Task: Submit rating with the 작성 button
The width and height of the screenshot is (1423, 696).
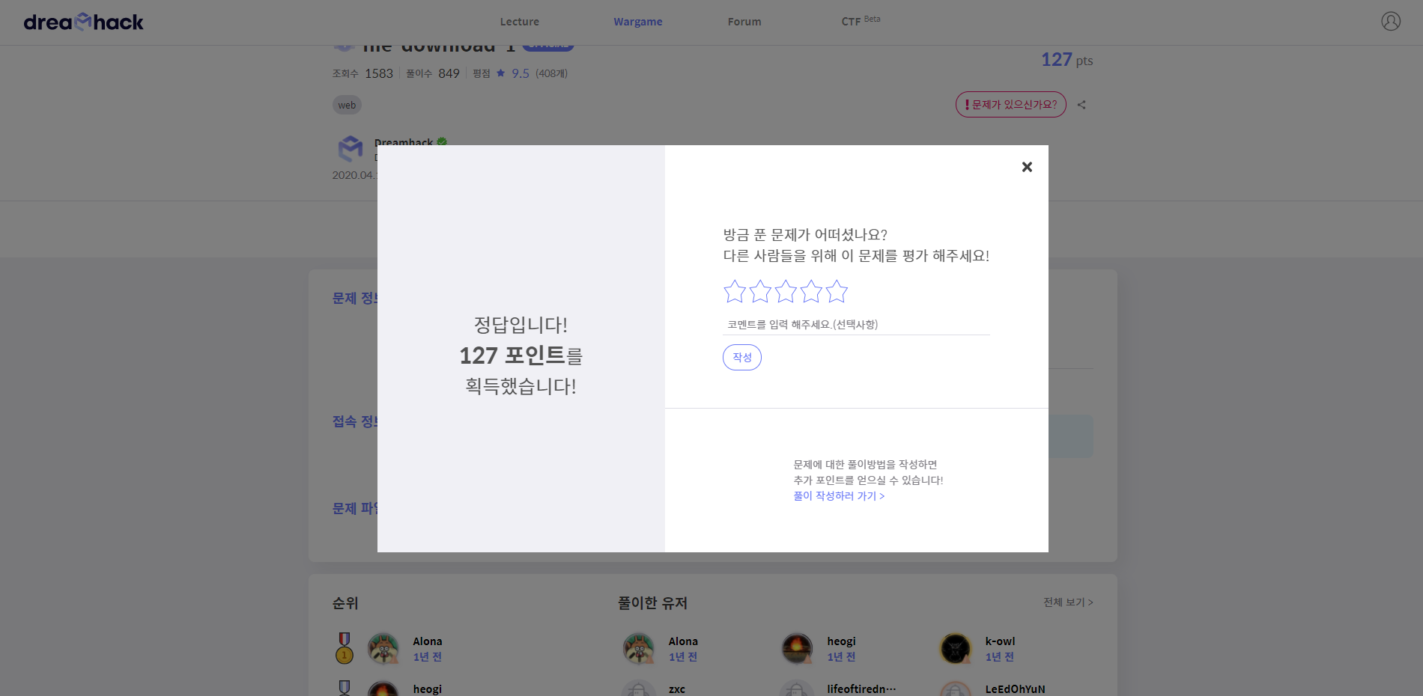Action: pos(742,357)
